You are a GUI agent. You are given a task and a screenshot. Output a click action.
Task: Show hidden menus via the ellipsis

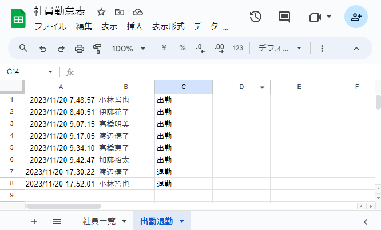[x=226, y=27]
